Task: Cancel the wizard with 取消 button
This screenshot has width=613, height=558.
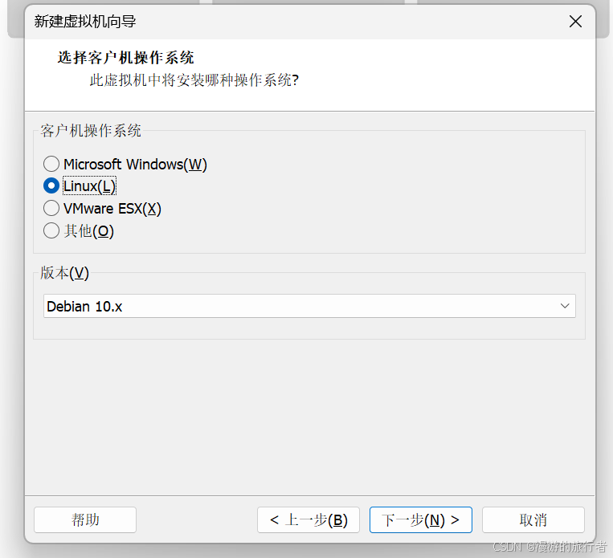Action: [533, 520]
